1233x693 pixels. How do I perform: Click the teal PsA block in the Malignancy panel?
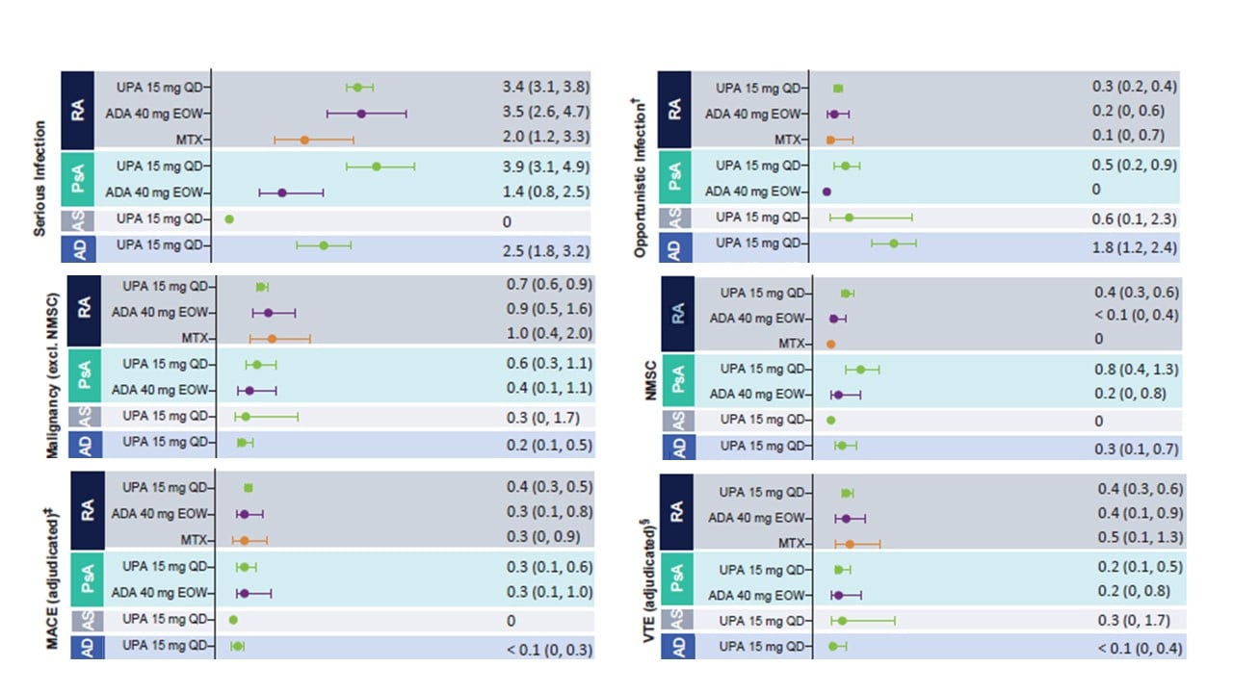pyautogui.click(x=85, y=377)
